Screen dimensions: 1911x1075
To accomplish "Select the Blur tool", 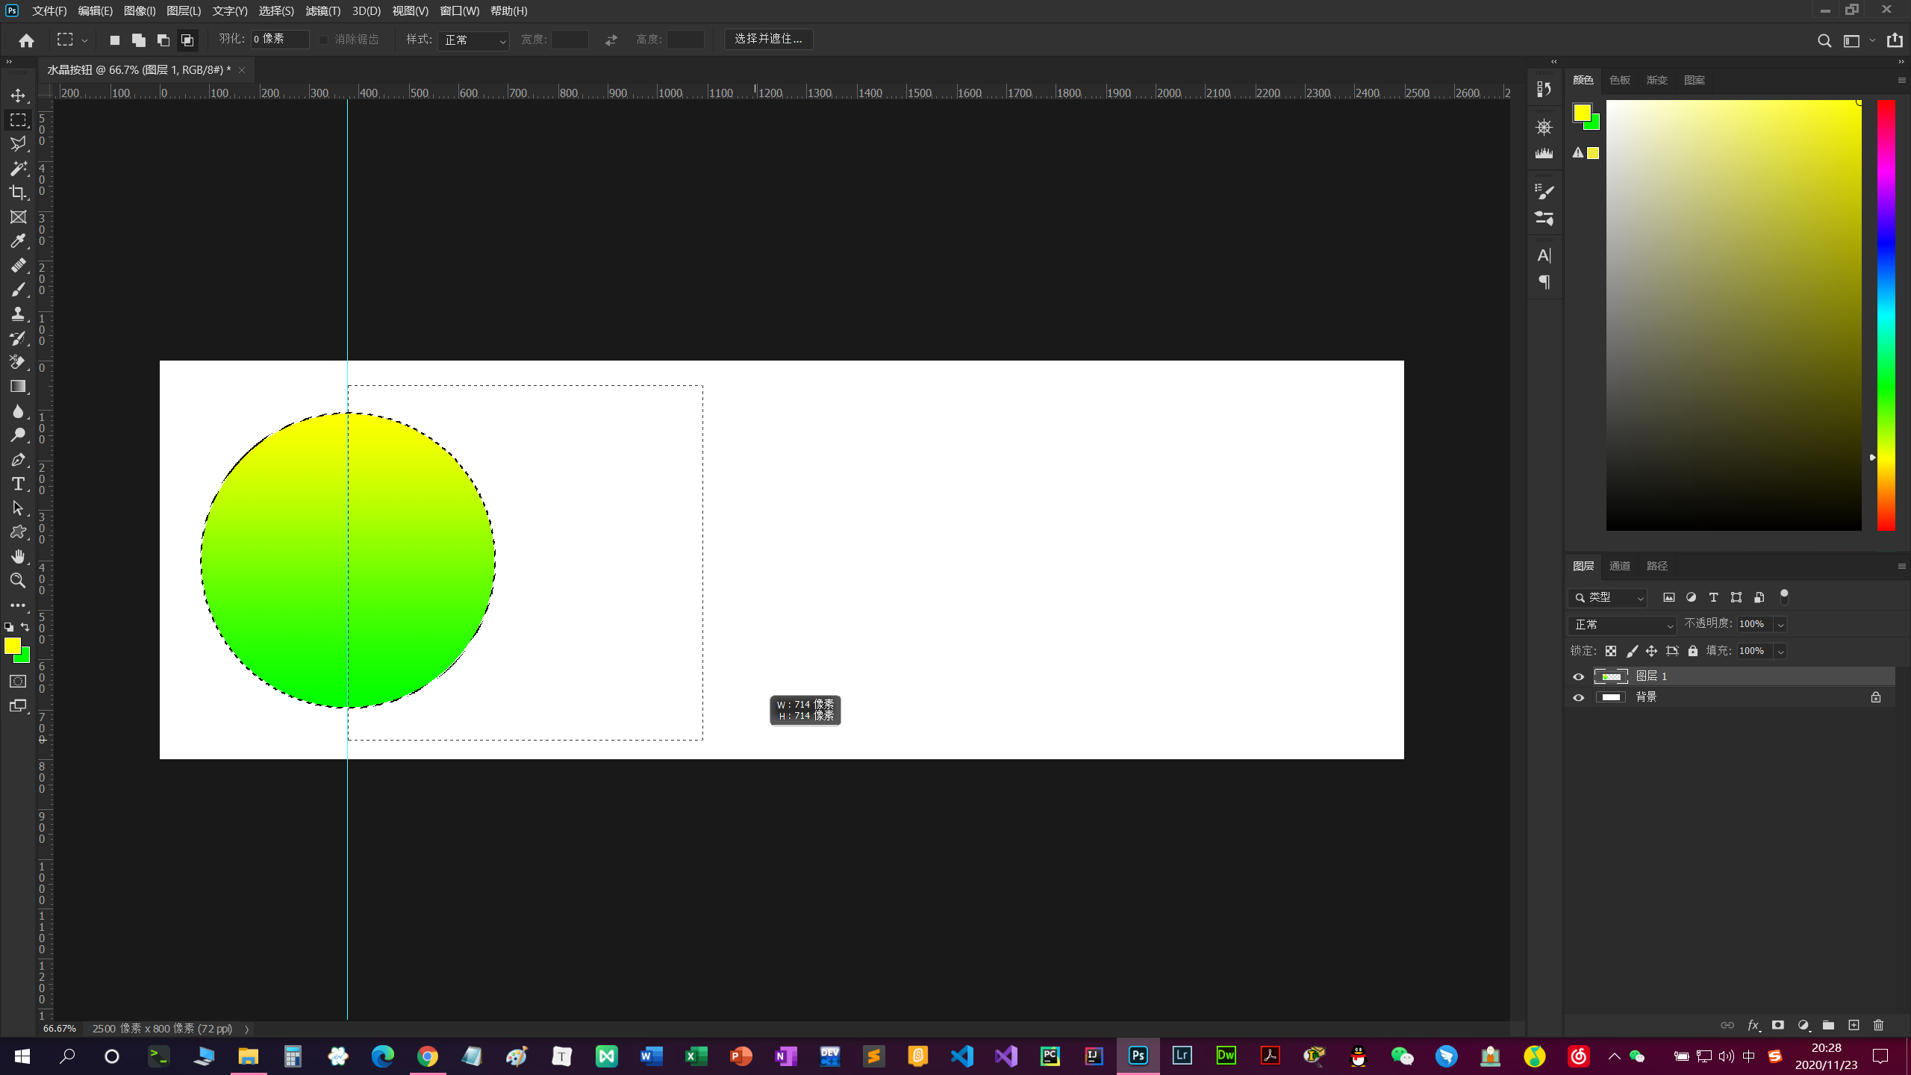I will (x=18, y=411).
